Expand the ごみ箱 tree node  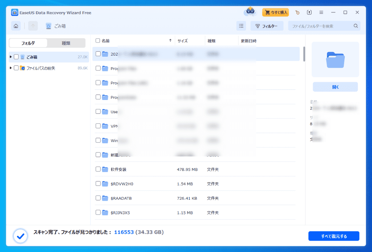(x=11, y=57)
